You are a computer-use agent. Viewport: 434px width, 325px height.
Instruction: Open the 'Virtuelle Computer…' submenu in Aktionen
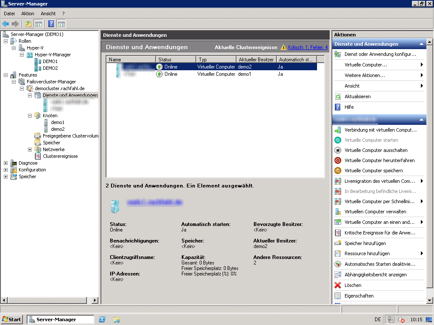(379, 65)
